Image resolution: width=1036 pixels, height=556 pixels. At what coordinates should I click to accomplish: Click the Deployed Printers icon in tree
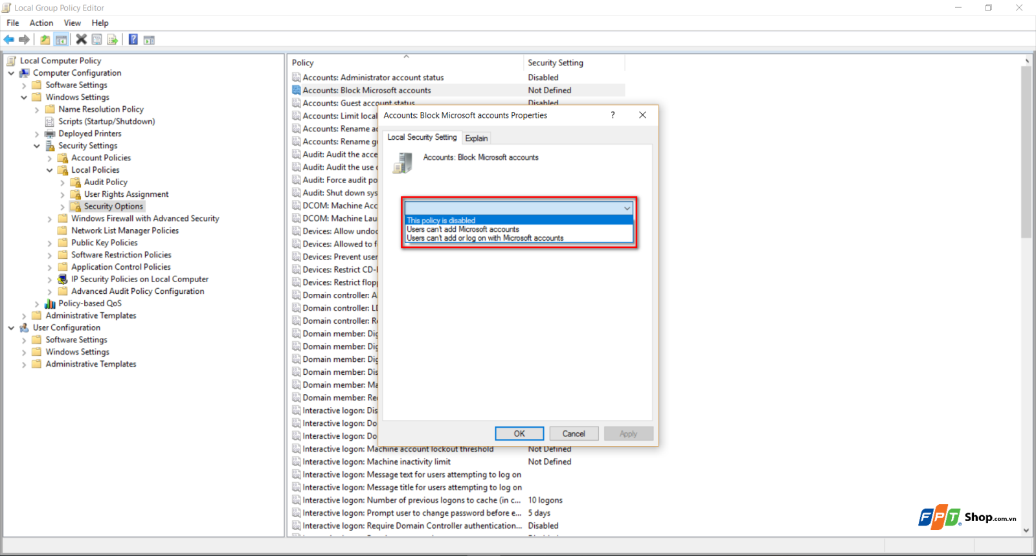[x=50, y=134]
